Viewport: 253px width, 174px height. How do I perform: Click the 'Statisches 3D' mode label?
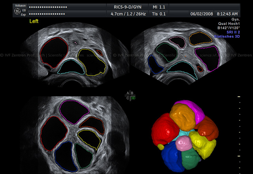pyautogui.click(x=226, y=36)
